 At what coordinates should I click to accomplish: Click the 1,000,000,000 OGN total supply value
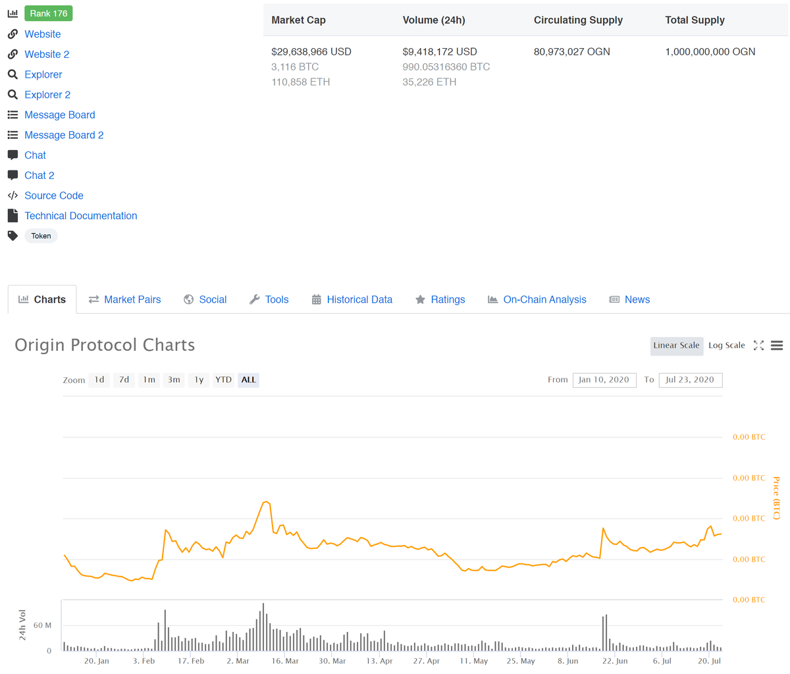[710, 51]
